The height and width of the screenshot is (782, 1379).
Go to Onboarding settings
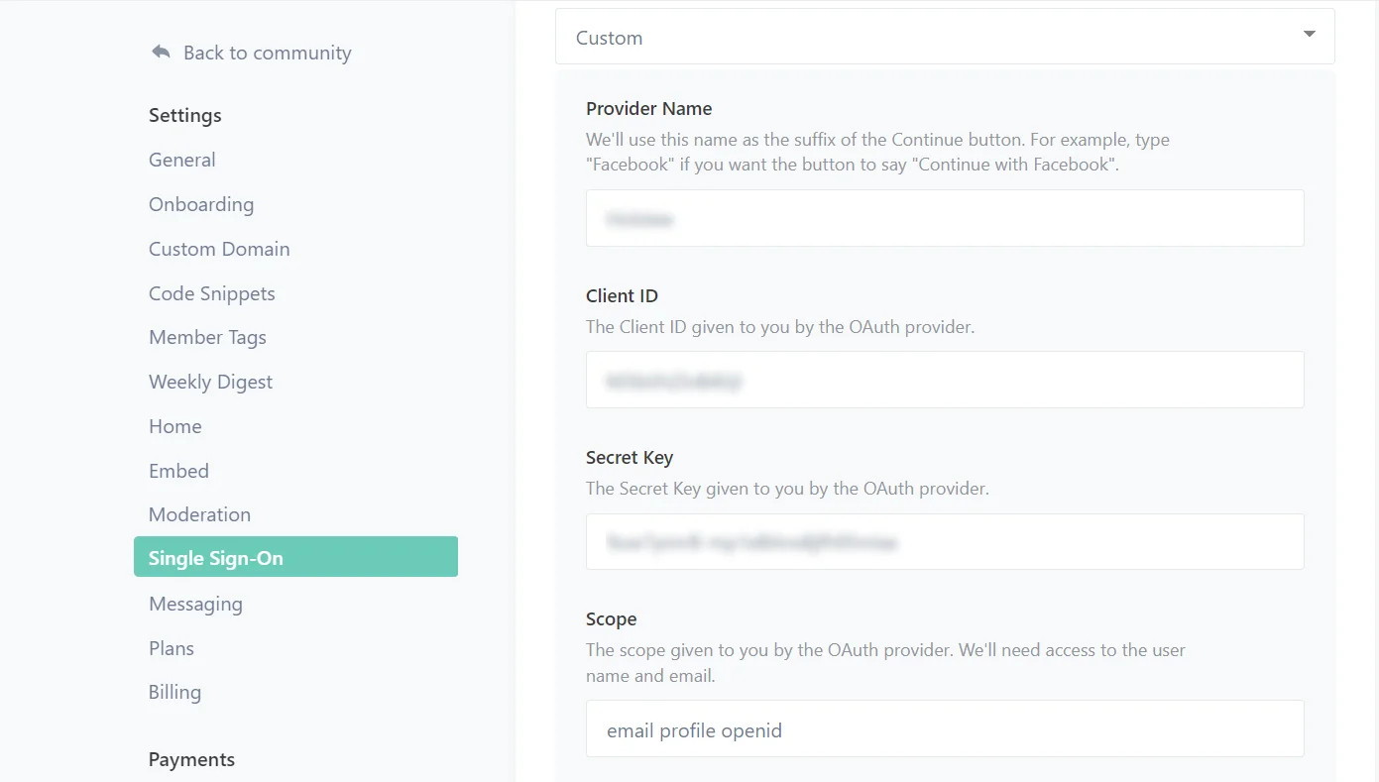[x=201, y=204]
